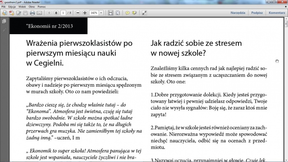Click the 142% zoom value field
The width and height of the screenshot is (288, 162).
click(94, 13)
